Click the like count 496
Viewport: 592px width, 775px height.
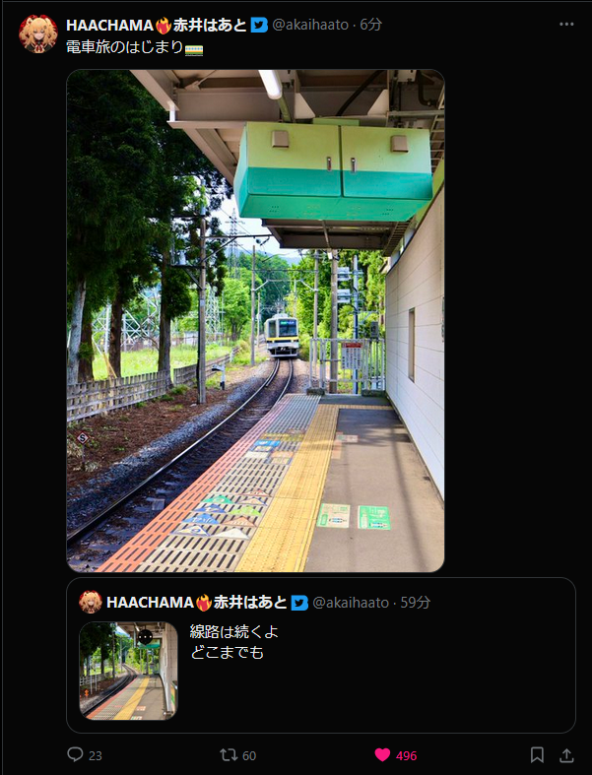point(406,755)
